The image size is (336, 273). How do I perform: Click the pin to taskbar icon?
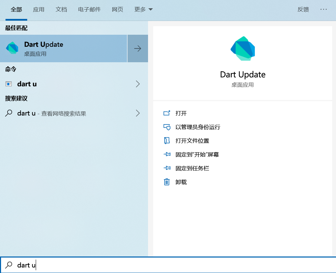pos(167,168)
